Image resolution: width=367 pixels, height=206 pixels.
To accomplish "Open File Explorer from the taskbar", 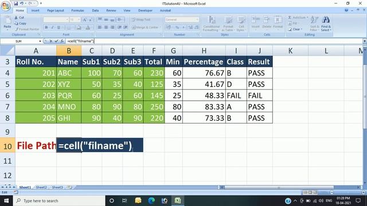I will coord(138,201).
